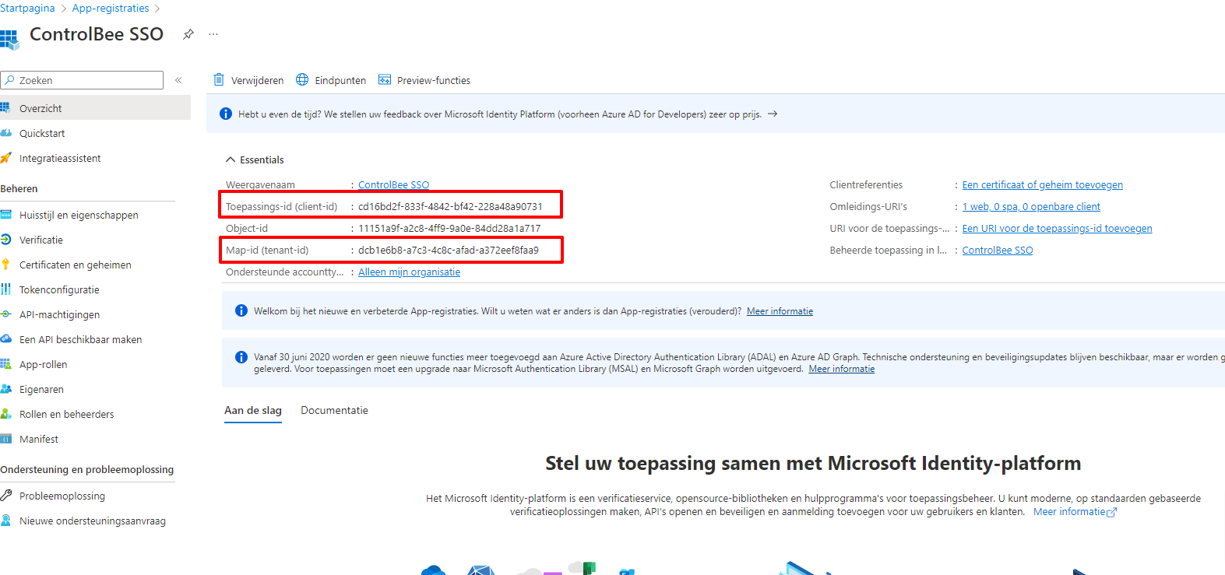Go to API-machtigingen
Image resolution: width=1225 pixels, height=575 pixels.
tap(59, 314)
